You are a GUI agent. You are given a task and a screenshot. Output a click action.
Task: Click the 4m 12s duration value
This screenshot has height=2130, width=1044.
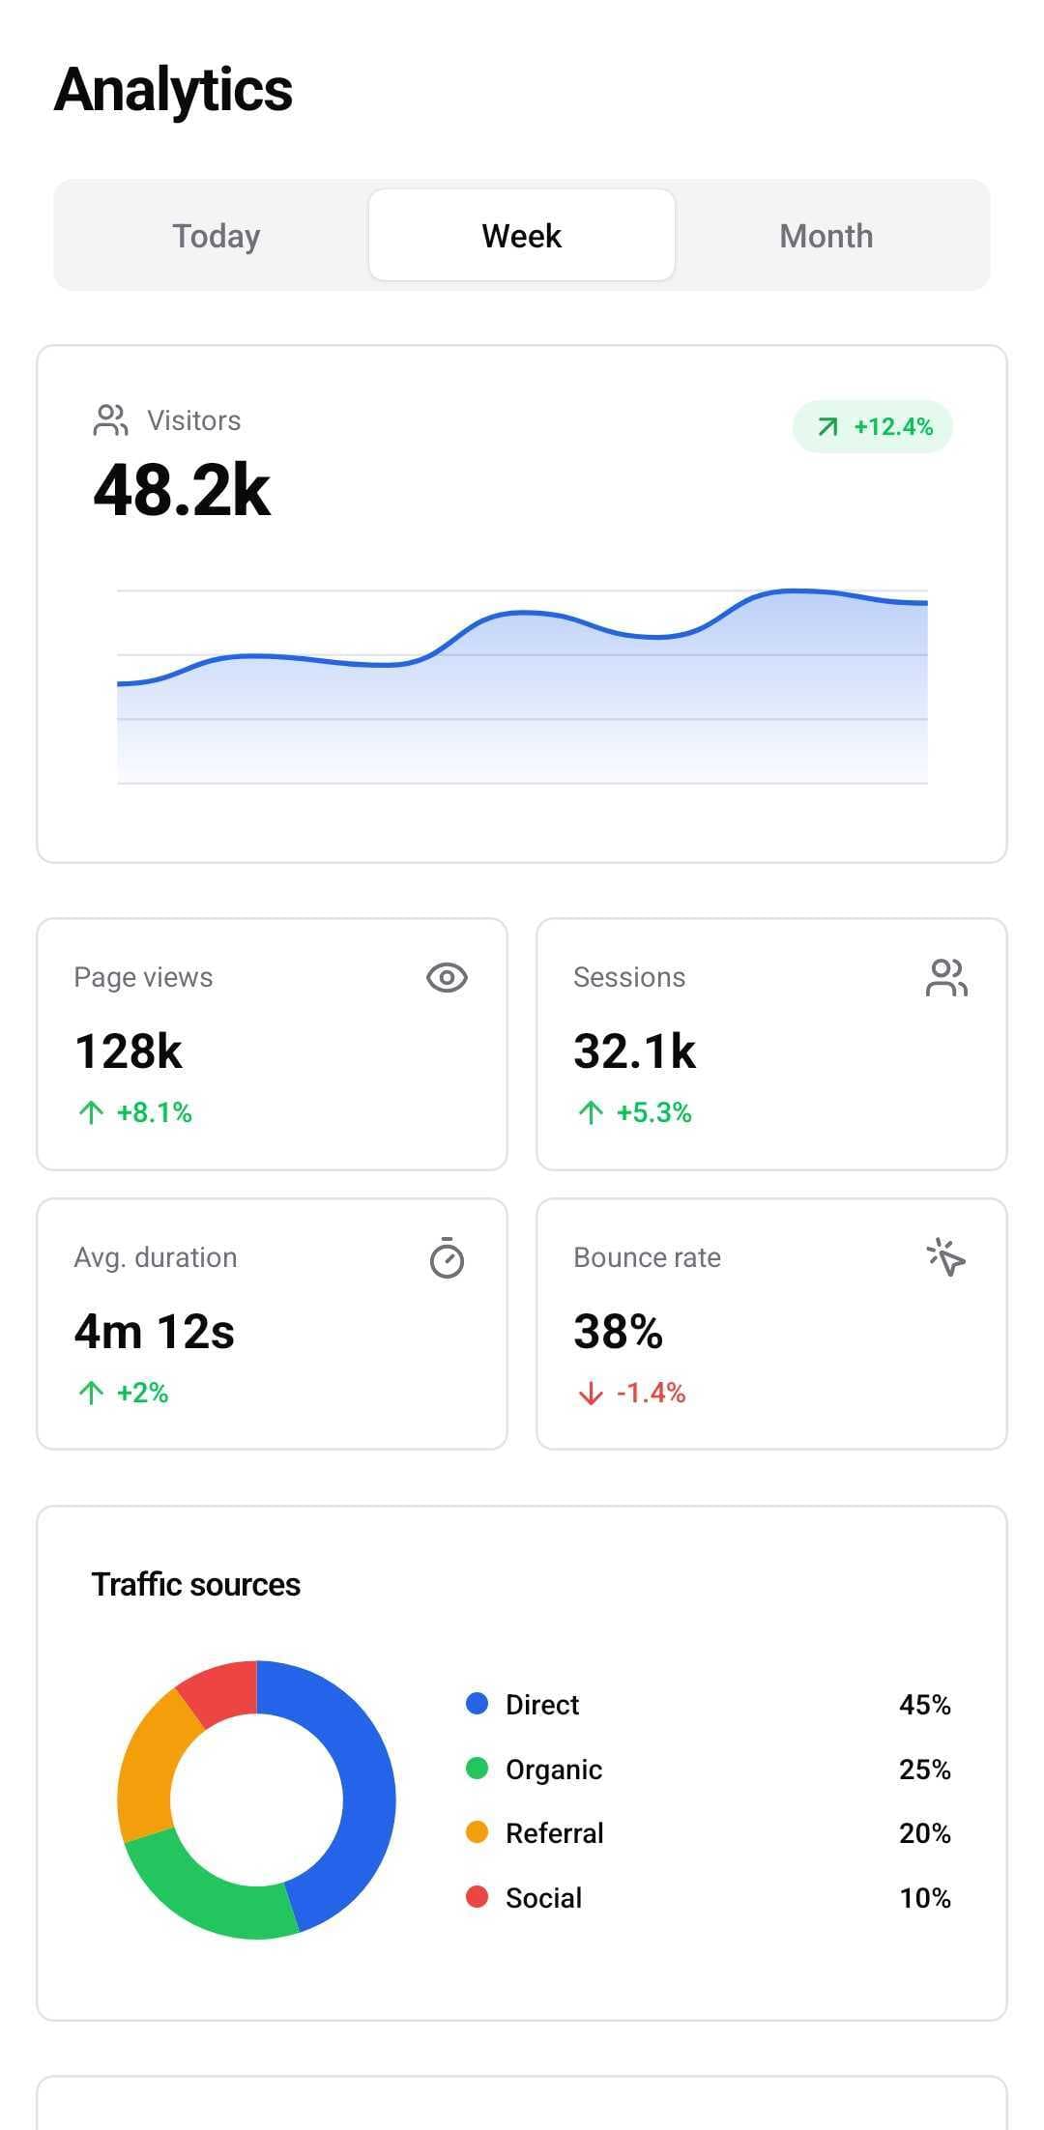(x=155, y=1331)
